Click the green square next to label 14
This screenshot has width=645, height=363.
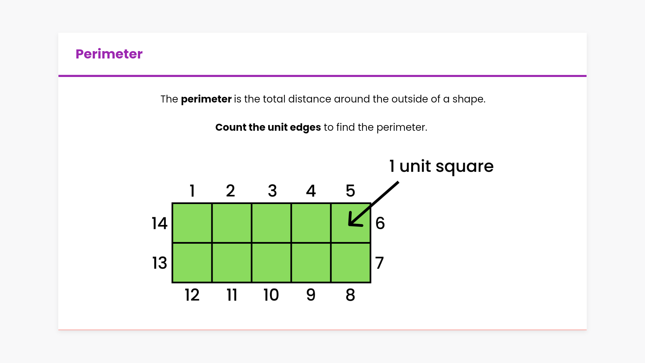(x=192, y=223)
